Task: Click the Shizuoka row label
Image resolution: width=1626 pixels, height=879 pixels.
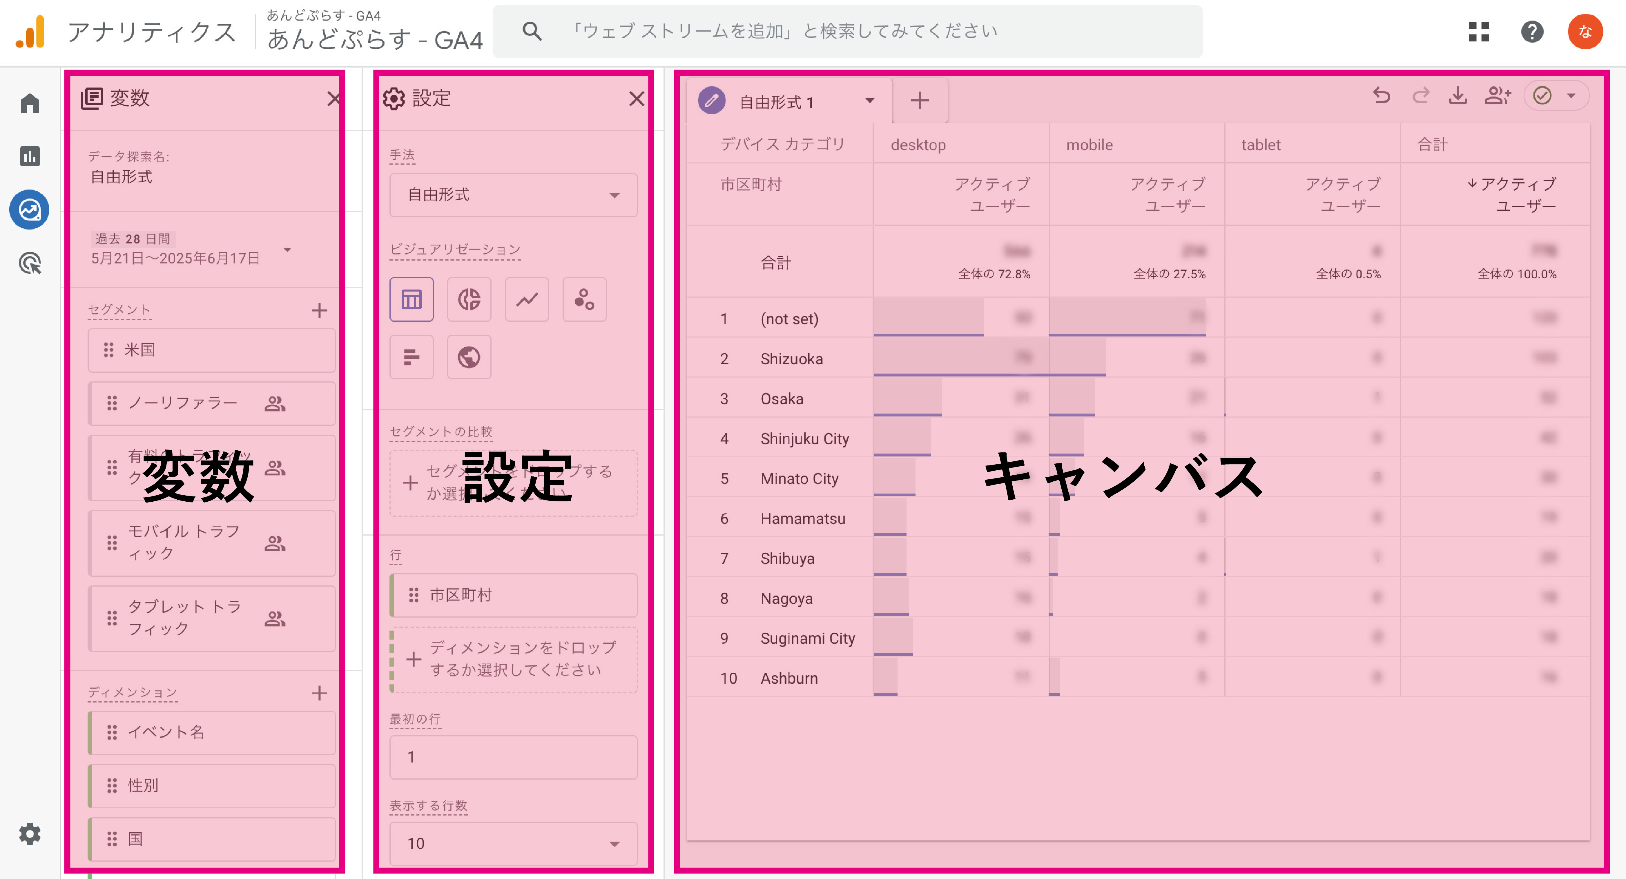Action: 791,358
